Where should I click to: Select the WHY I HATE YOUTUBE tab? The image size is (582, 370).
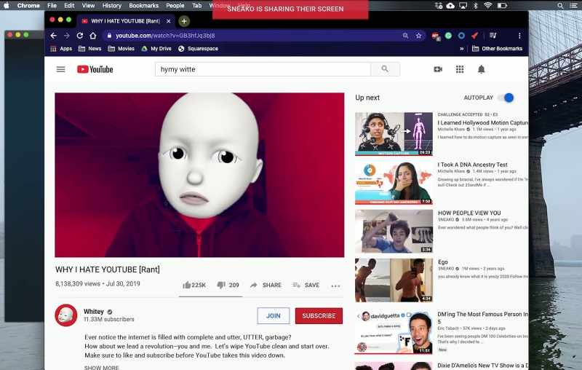(x=125, y=21)
